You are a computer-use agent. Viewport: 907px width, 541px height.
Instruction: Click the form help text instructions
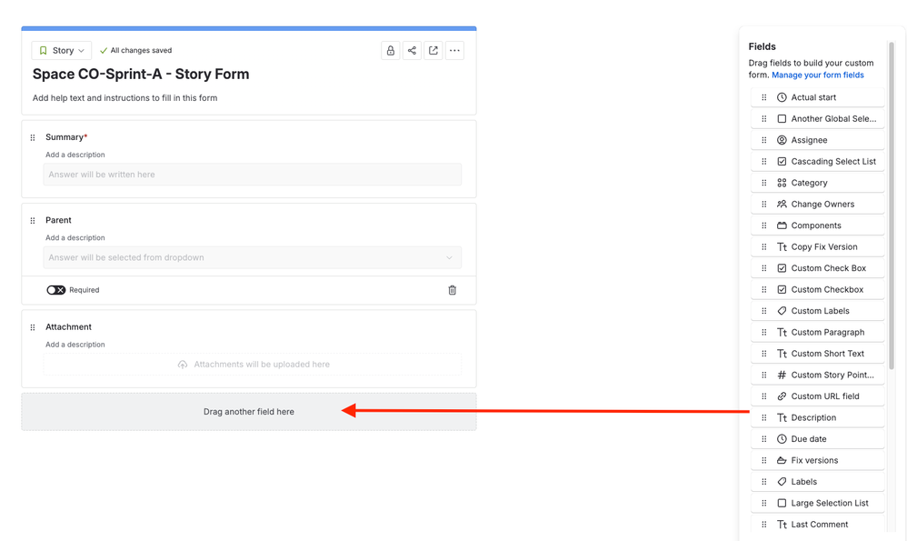tap(125, 98)
